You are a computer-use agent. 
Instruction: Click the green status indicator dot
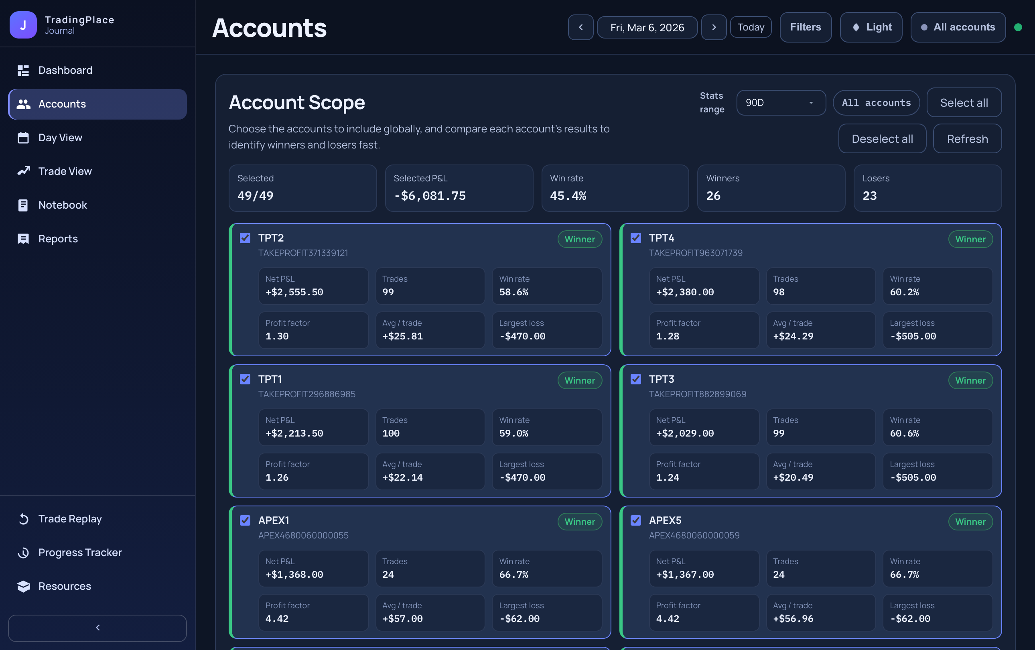(1018, 26)
